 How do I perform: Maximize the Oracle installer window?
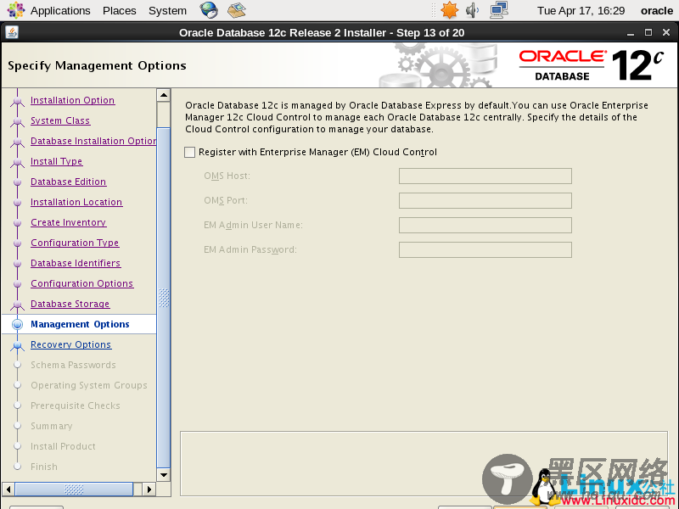coord(648,32)
